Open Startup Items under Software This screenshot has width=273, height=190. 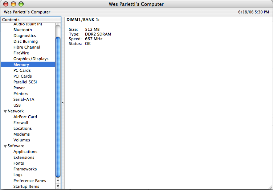26,186
